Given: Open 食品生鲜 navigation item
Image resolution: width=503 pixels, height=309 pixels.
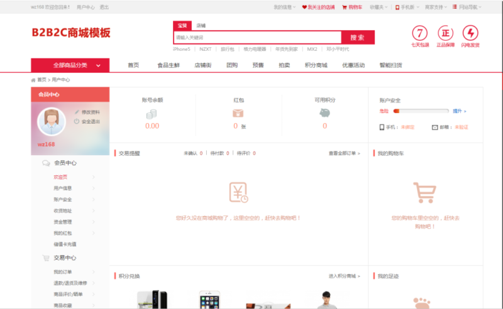Looking at the screenshot, I should tap(169, 65).
